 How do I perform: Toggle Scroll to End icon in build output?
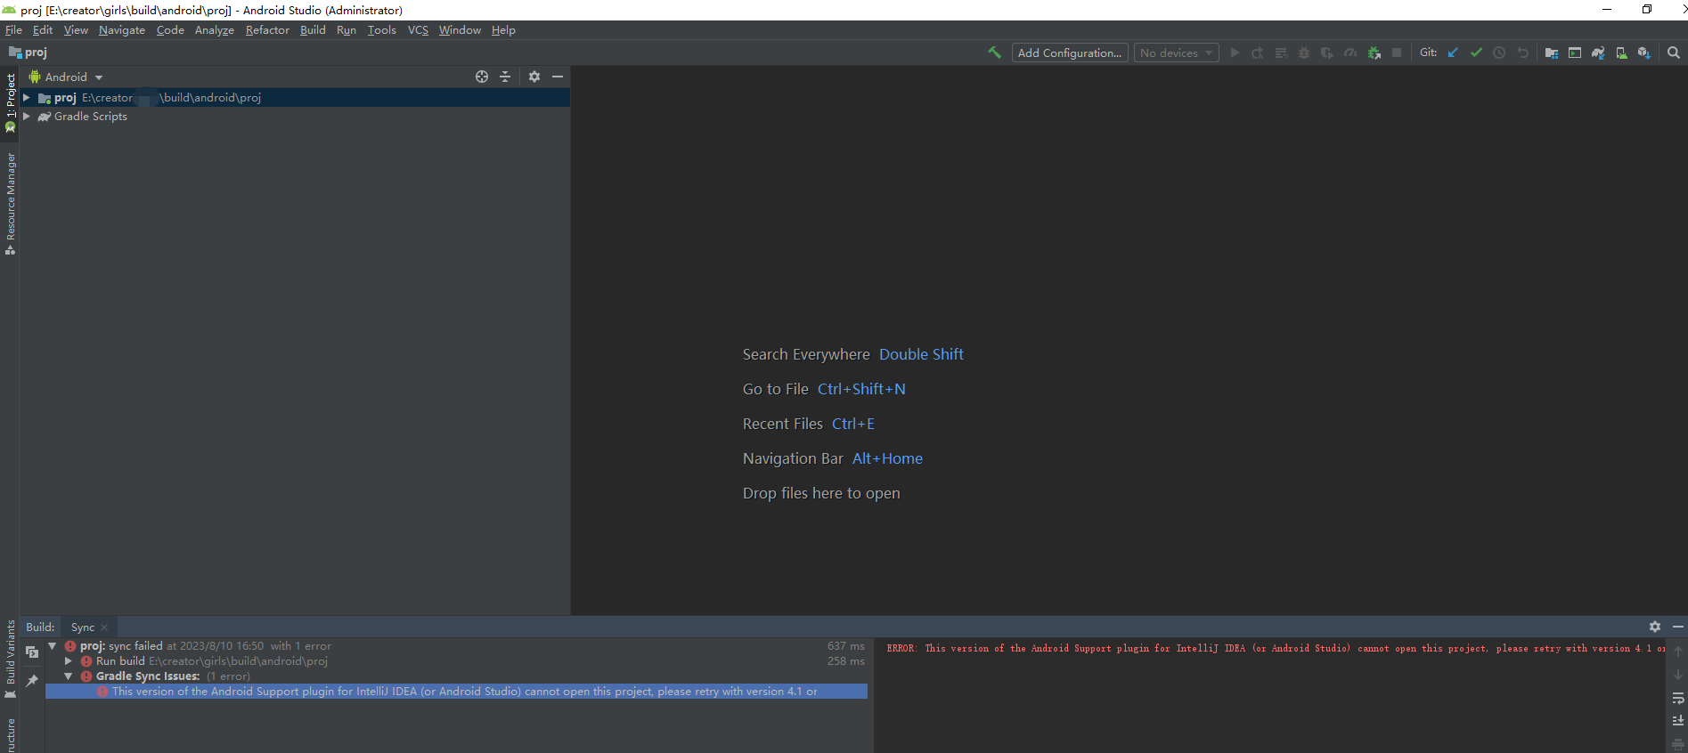point(1678,721)
